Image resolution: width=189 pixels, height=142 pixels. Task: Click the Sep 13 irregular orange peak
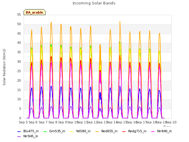(x=100, y=45)
